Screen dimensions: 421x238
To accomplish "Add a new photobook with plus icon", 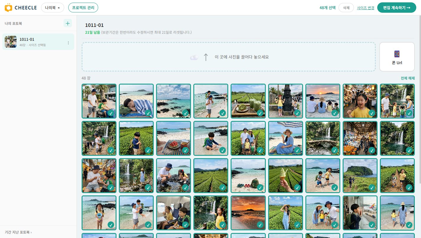I will [68, 23].
